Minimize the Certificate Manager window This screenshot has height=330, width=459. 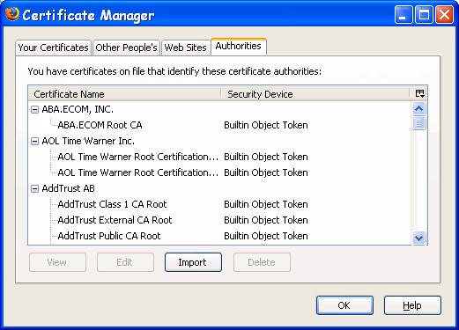pyautogui.click(x=403, y=15)
